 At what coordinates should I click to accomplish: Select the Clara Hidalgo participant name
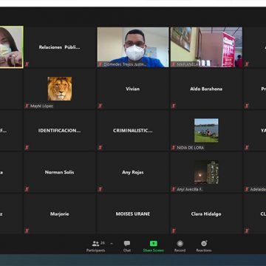point(206,214)
